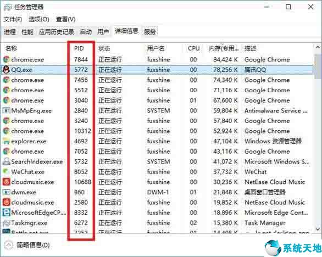Screen dimensions: 322x257
Task: Switch to the 服务 tab
Action: click(150, 32)
